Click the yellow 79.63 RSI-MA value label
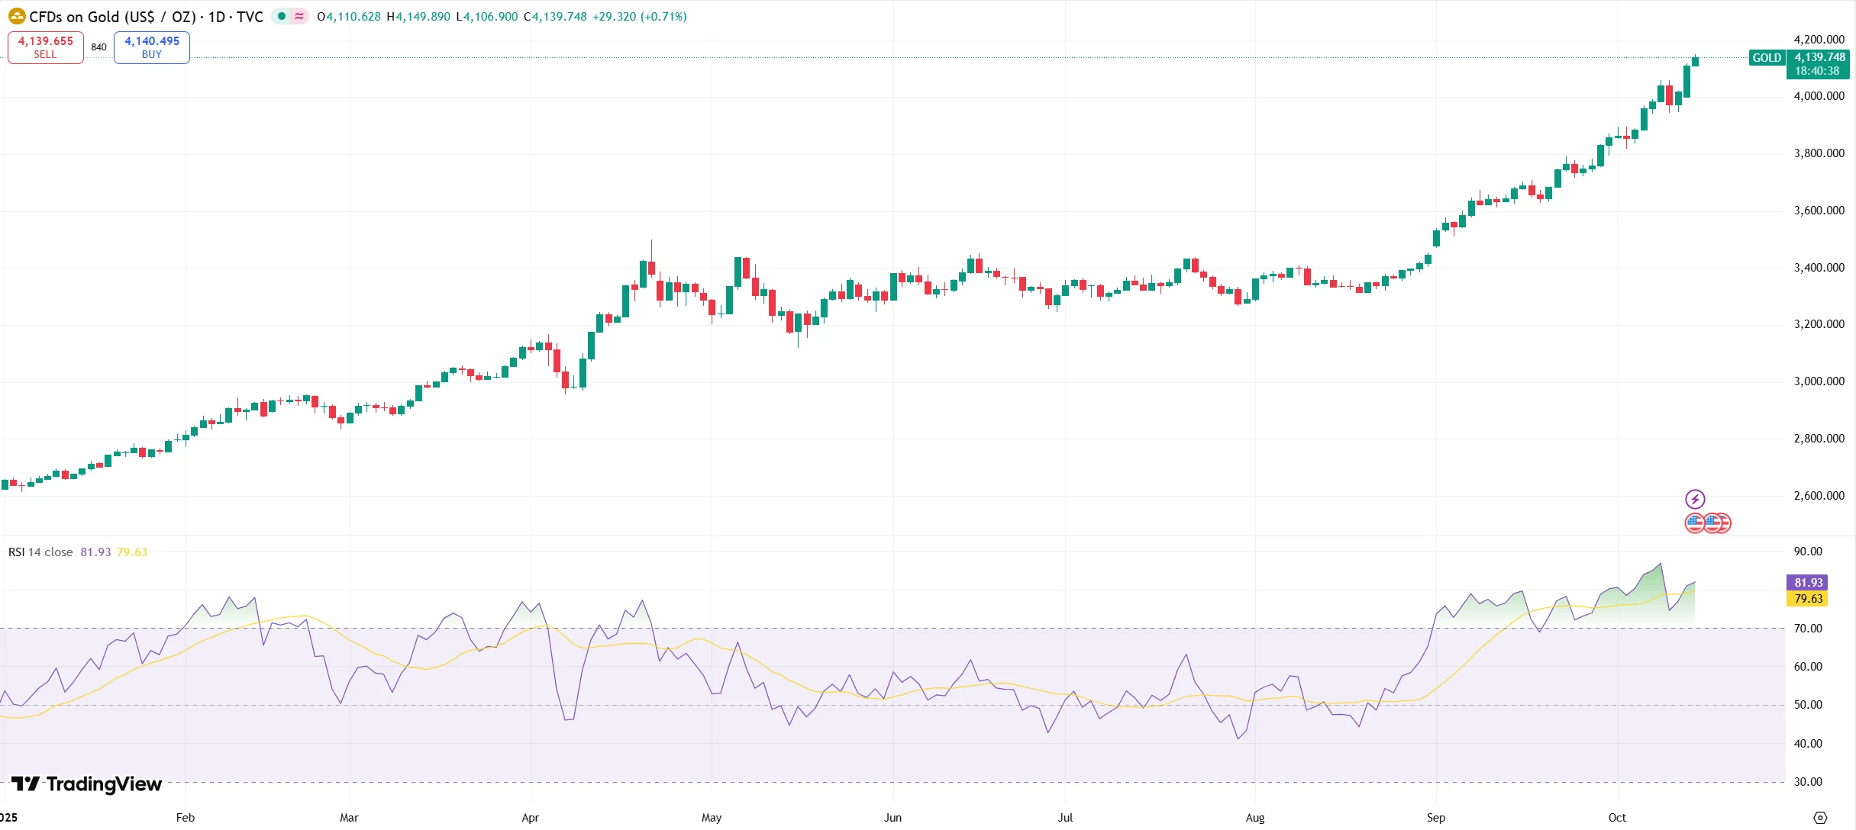 [1808, 599]
